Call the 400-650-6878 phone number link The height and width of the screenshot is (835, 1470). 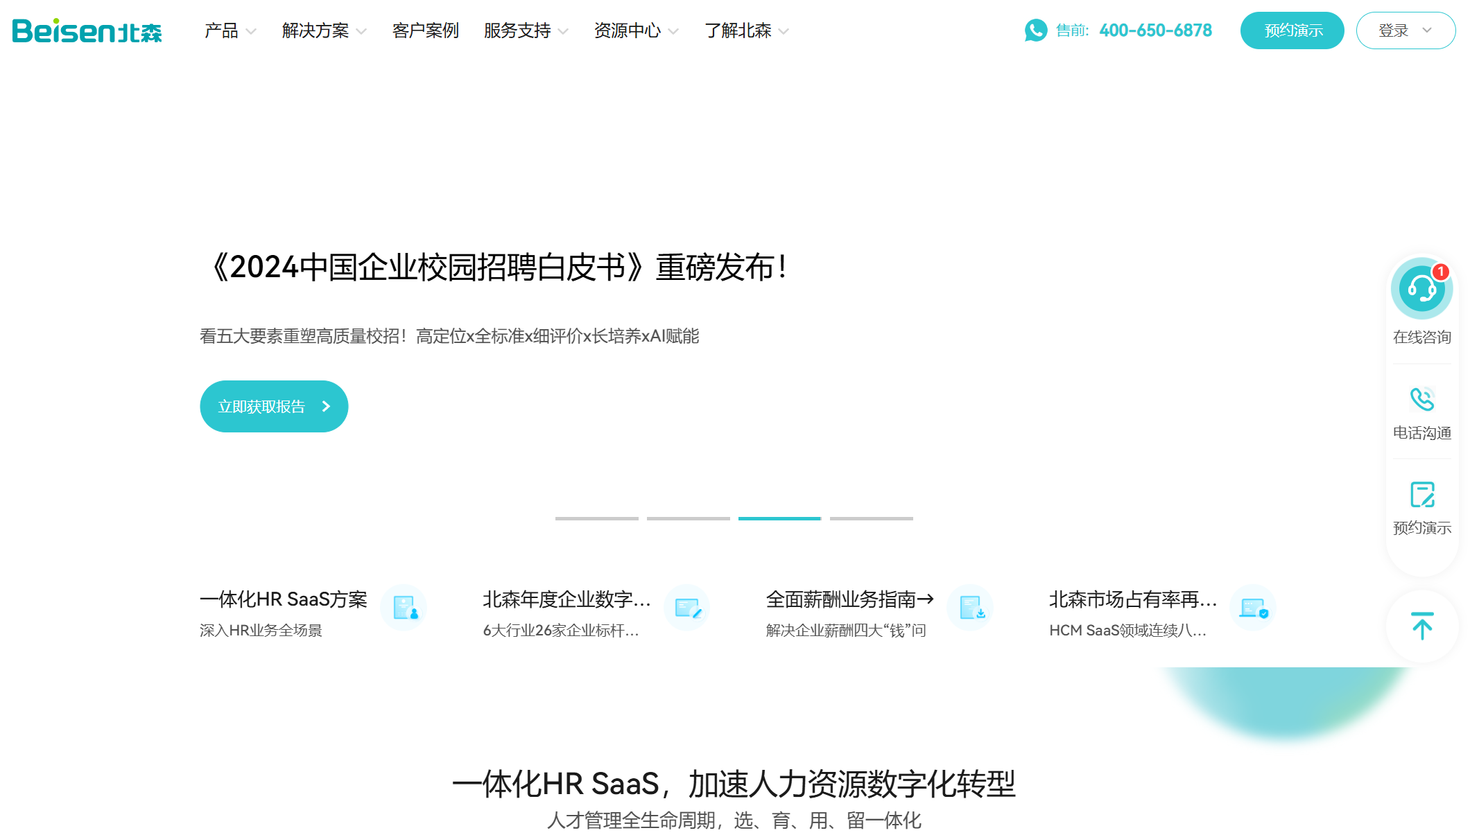click(1155, 30)
